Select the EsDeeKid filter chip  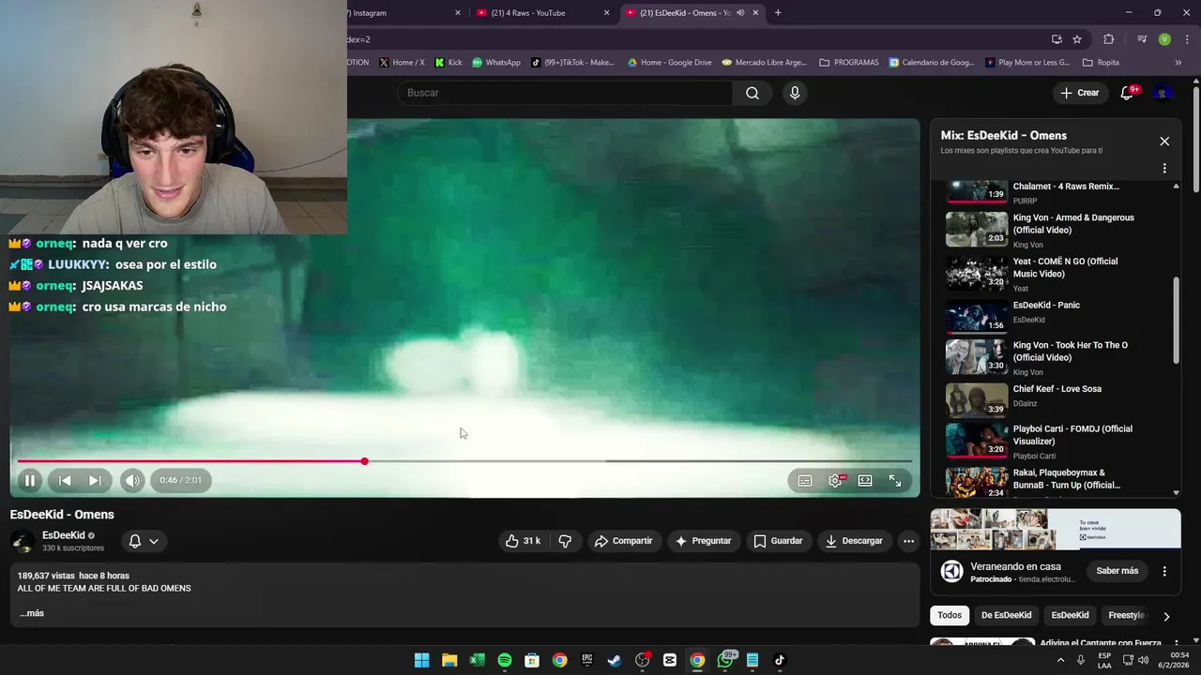tap(1070, 615)
